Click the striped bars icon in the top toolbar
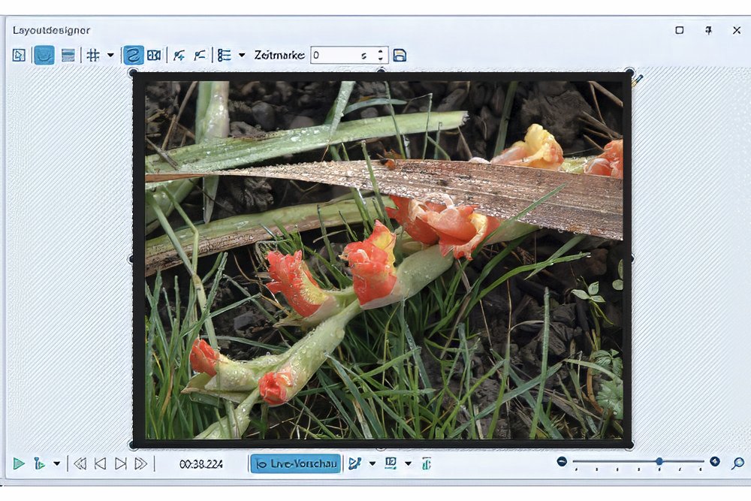The image size is (751, 501). coord(68,55)
